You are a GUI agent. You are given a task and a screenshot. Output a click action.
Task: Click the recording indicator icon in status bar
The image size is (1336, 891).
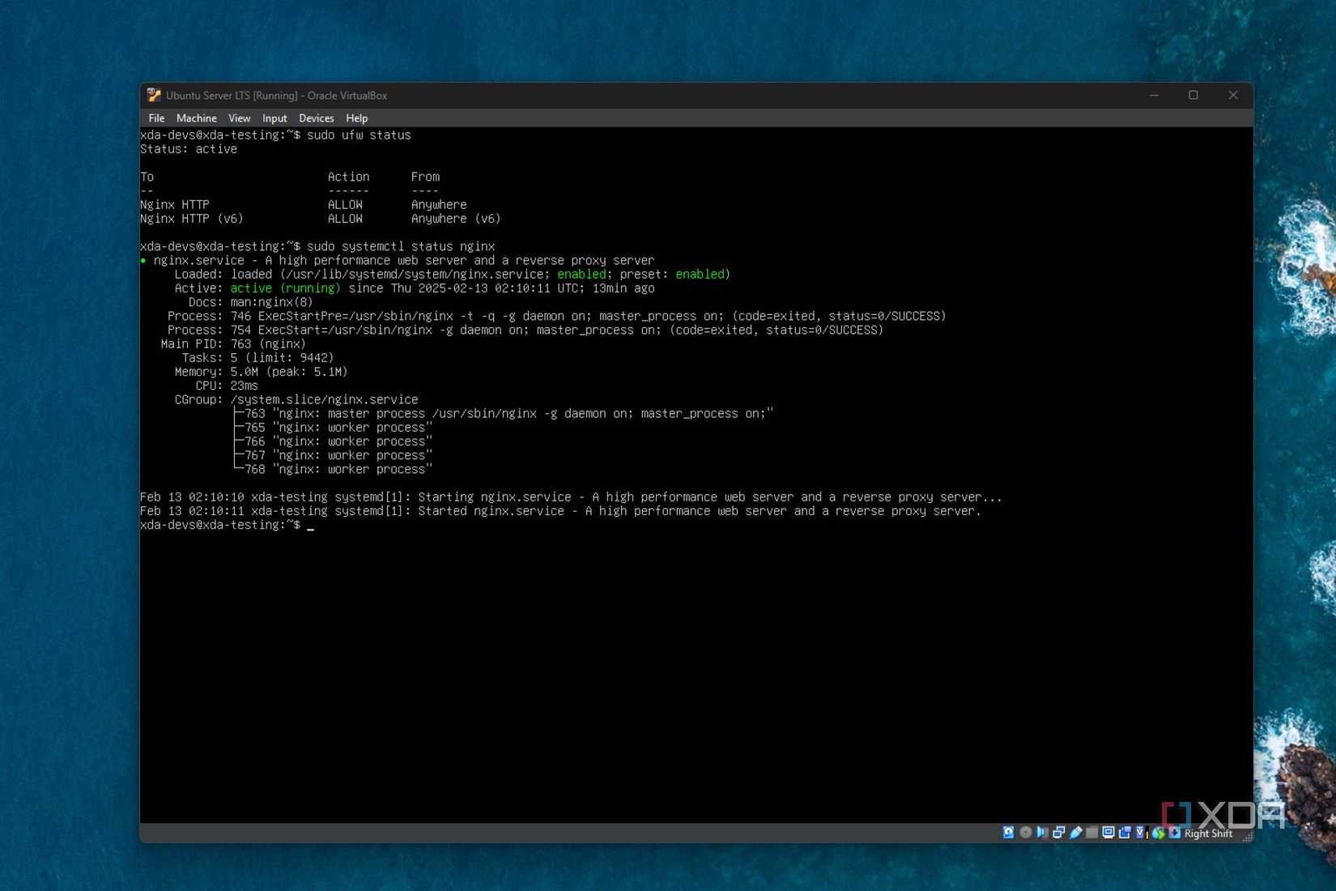1125,832
